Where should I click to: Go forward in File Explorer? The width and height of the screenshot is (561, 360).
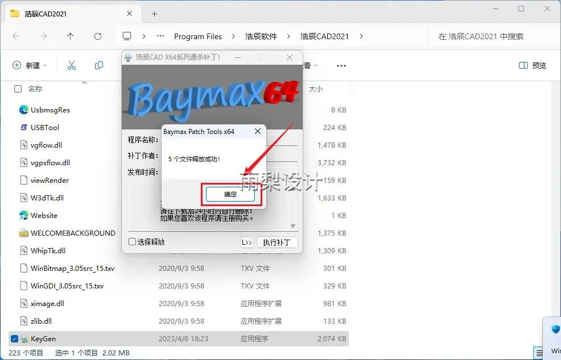pyautogui.click(x=43, y=36)
